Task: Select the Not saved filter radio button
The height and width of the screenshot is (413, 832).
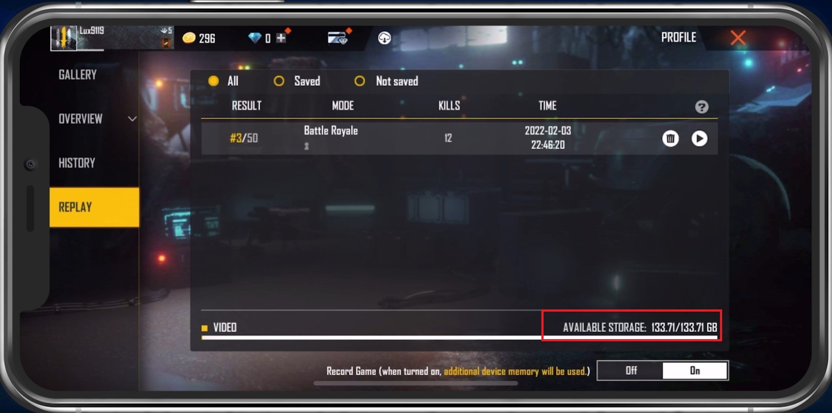Action: 359,81
